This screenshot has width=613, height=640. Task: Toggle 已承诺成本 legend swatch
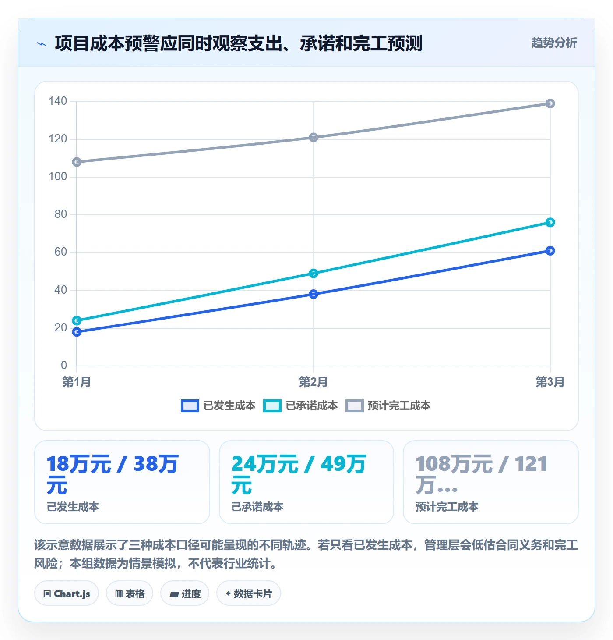point(272,406)
